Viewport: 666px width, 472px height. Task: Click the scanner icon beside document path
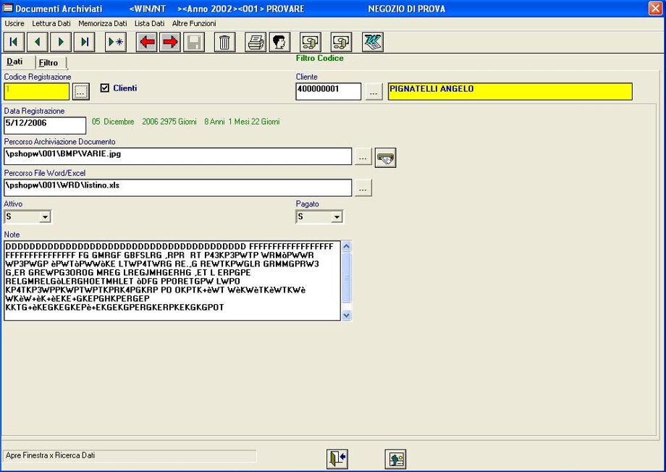385,157
